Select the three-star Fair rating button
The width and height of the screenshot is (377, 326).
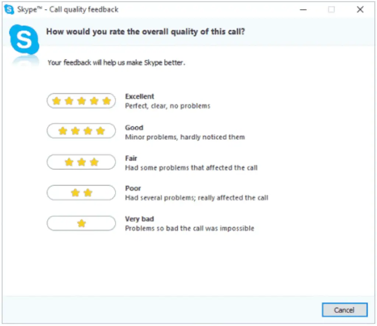point(81,162)
